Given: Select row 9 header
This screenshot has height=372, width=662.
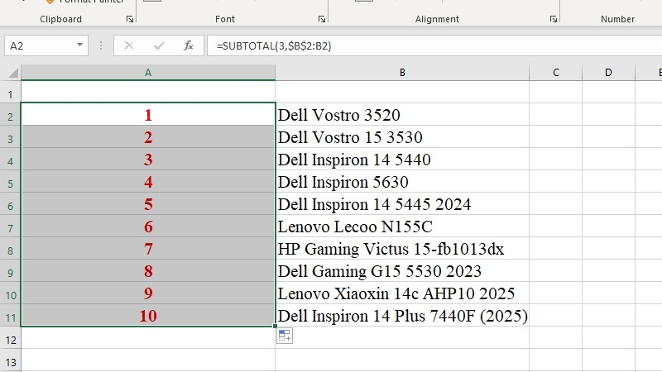Looking at the screenshot, I should pyautogui.click(x=10, y=271).
